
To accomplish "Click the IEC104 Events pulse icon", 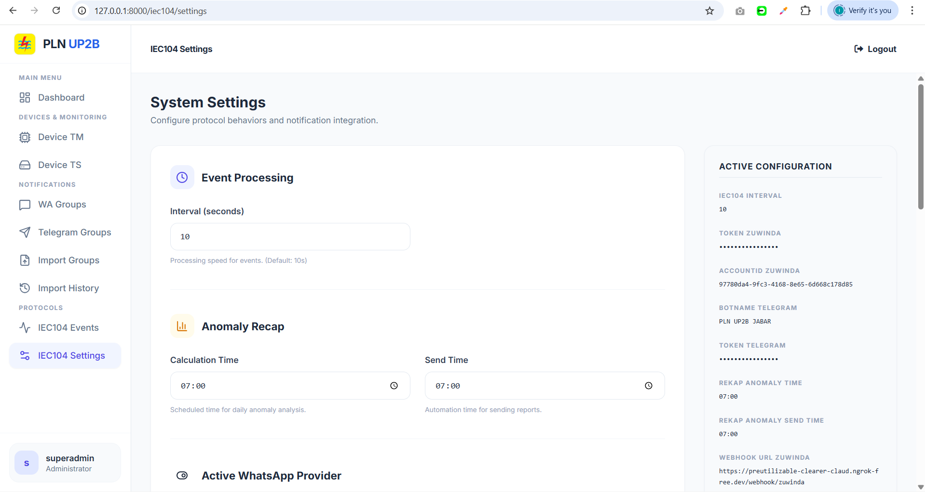I will pos(25,328).
